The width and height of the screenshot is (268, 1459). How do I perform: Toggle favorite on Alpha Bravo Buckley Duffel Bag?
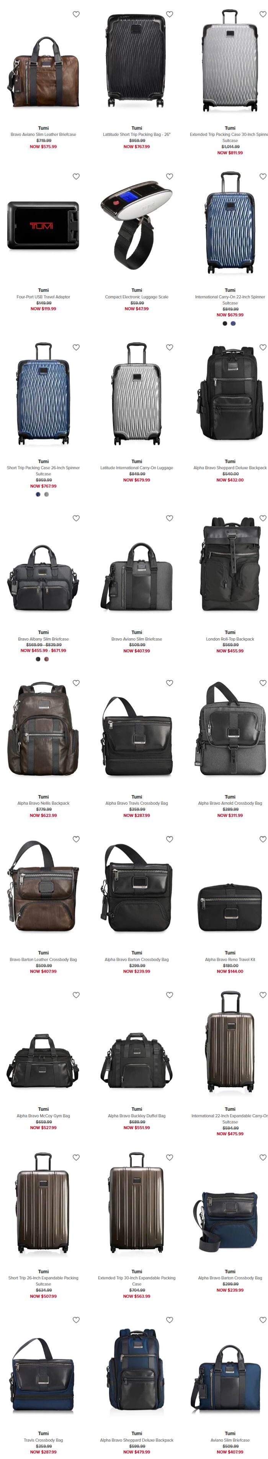(x=169, y=995)
